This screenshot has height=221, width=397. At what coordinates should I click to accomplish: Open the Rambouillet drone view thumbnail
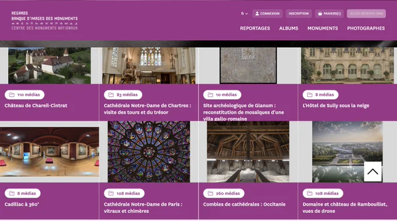tap(347, 152)
